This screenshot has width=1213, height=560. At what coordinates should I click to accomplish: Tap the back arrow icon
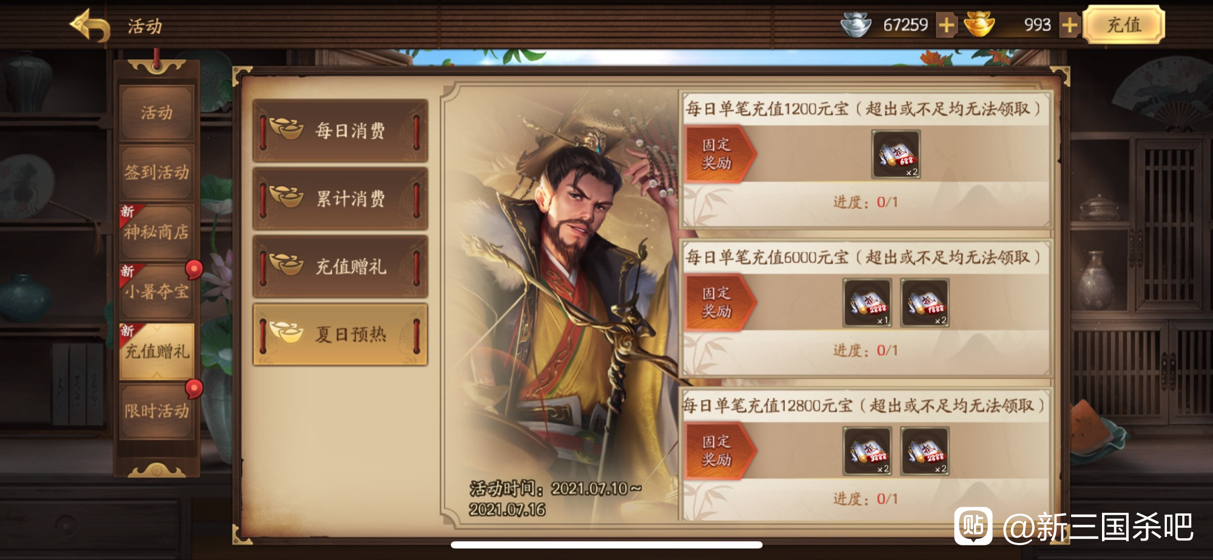(x=90, y=25)
